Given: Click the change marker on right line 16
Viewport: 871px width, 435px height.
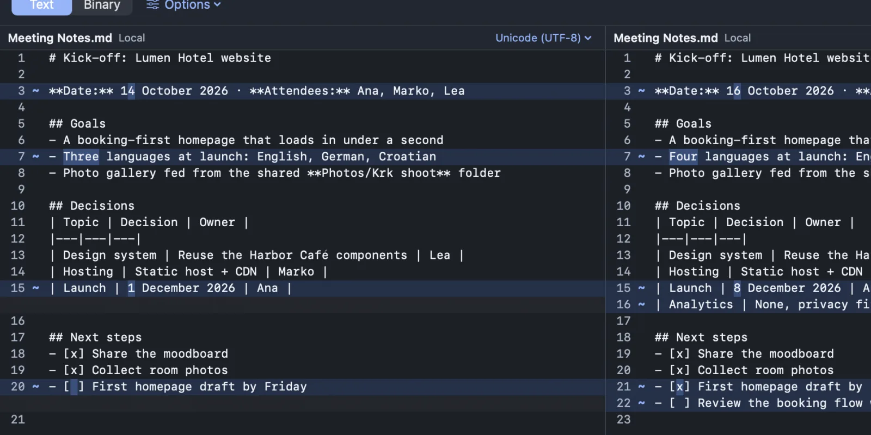Looking at the screenshot, I should point(642,304).
